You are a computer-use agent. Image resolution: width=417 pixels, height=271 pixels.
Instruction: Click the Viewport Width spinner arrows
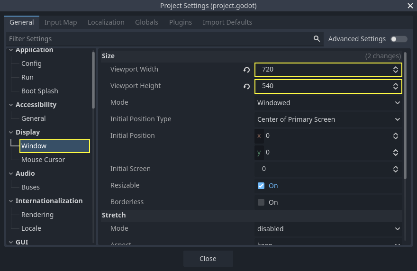coord(395,70)
